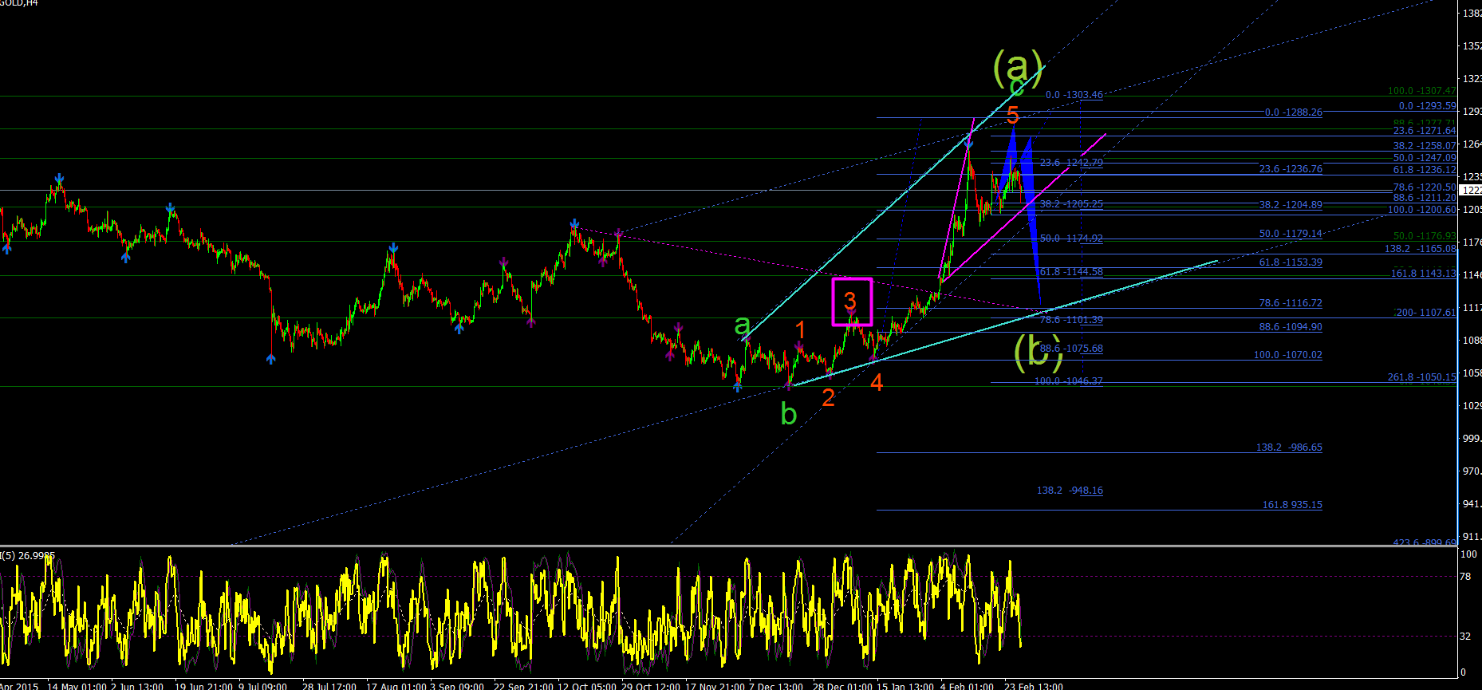
Task: Click the 100.0 -1070.02 Fibonacci label
Action: coord(1288,355)
